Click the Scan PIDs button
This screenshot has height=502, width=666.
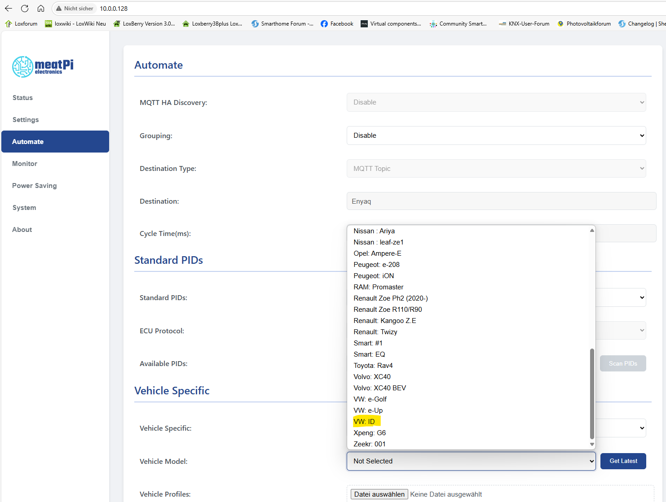pyautogui.click(x=623, y=363)
